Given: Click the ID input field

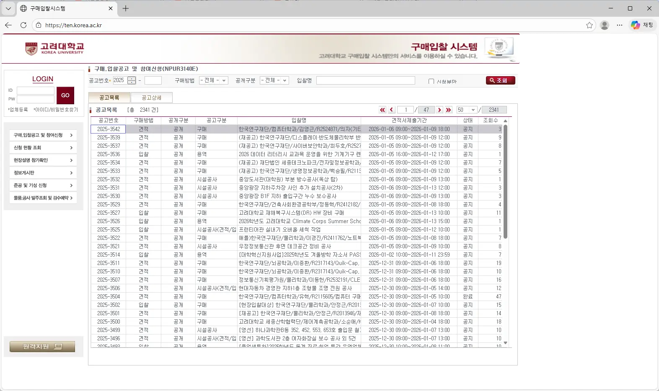Looking at the screenshot, I should (36, 90).
